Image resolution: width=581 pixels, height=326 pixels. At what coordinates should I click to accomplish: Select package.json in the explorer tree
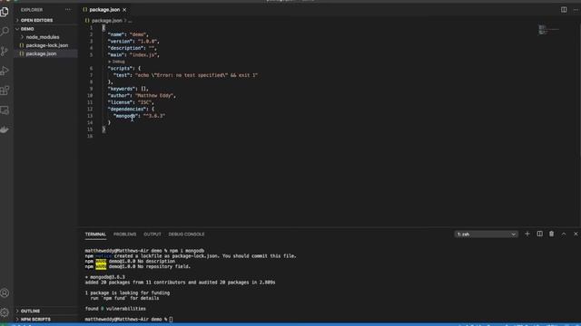point(46,53)
